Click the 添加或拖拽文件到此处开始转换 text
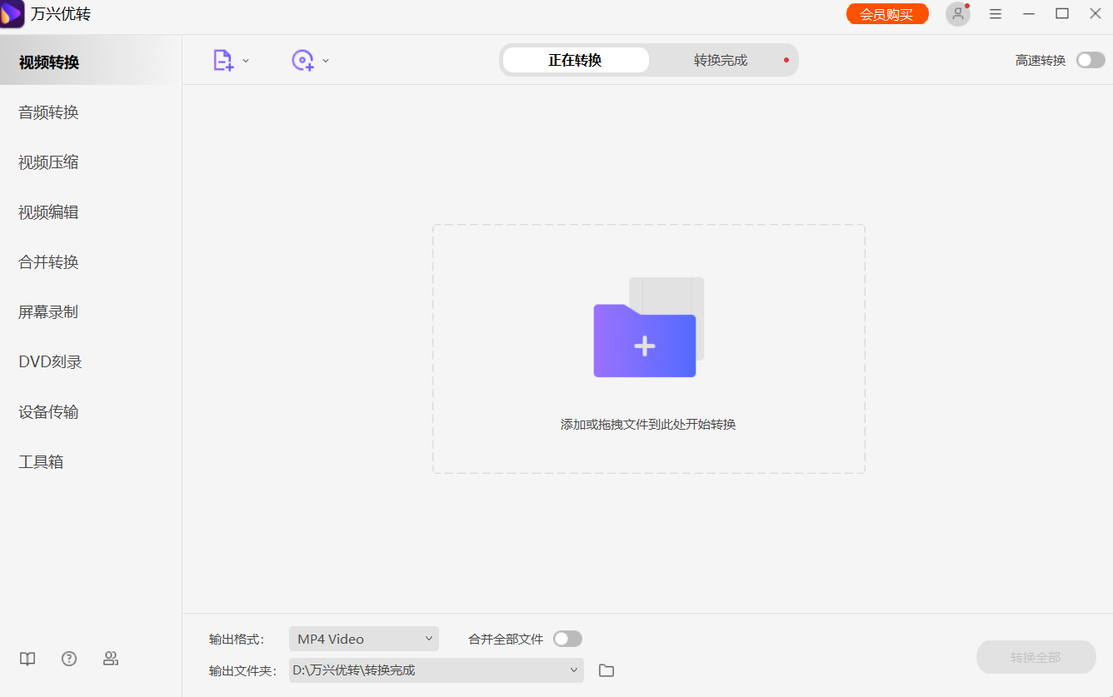The image size is (1113, 697). click(x=648, y=425)
